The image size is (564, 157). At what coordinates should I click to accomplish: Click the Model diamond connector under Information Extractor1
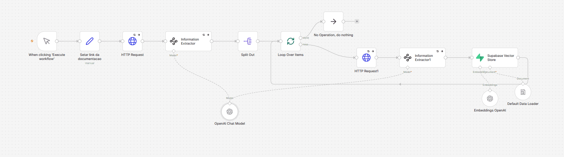[x=407, y=68]
